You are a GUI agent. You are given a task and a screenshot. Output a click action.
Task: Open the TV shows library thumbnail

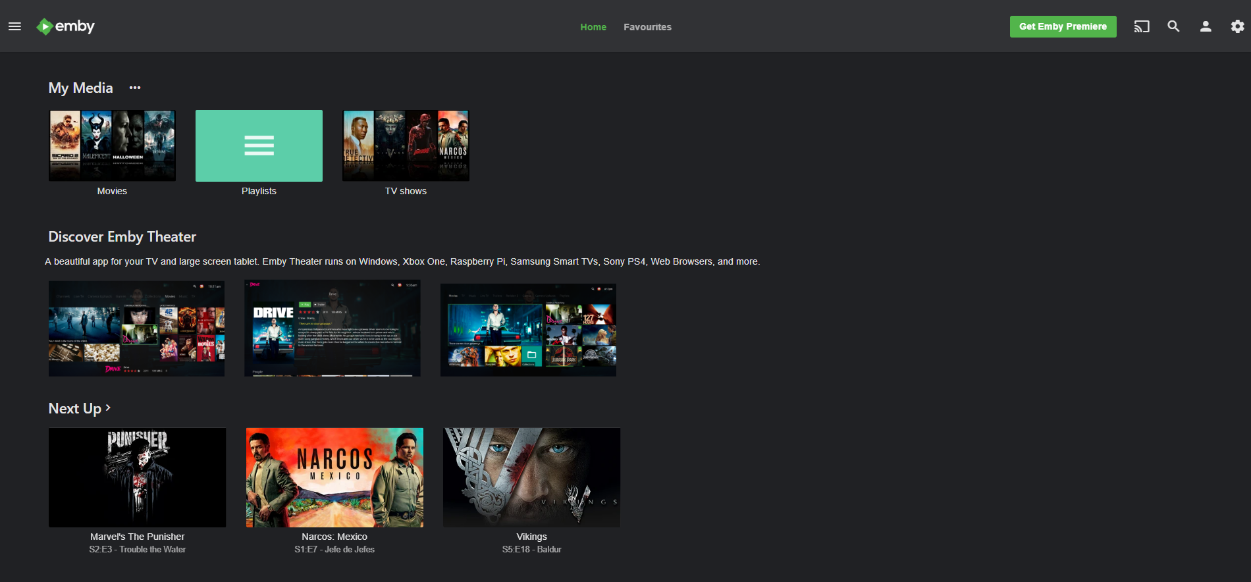point(406,145)
